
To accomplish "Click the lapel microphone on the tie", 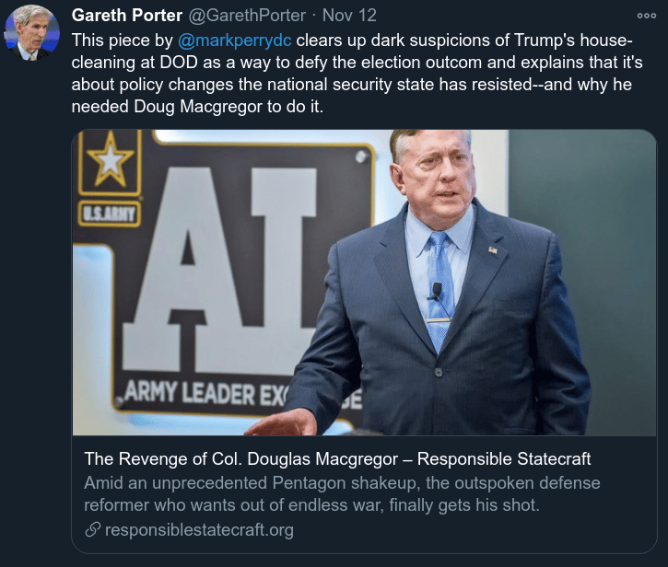I will click(437, 291).
